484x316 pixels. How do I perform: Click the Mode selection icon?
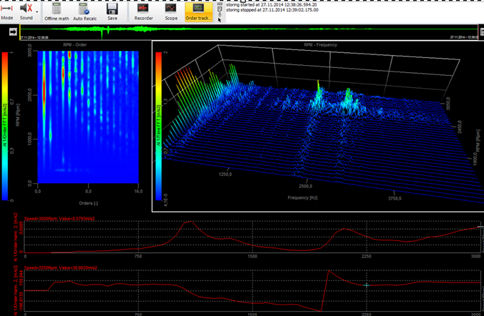tap(6, 9)
